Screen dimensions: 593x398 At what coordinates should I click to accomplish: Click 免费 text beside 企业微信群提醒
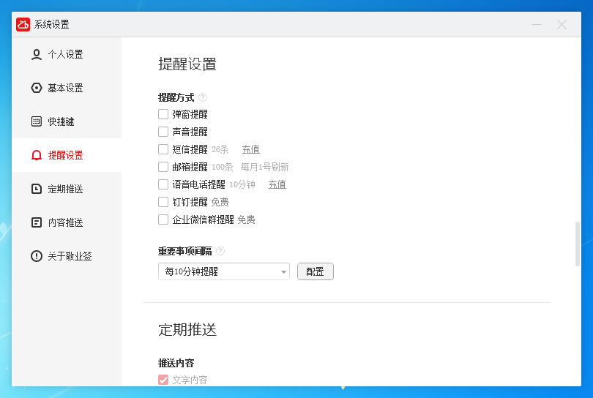point(246,219)
